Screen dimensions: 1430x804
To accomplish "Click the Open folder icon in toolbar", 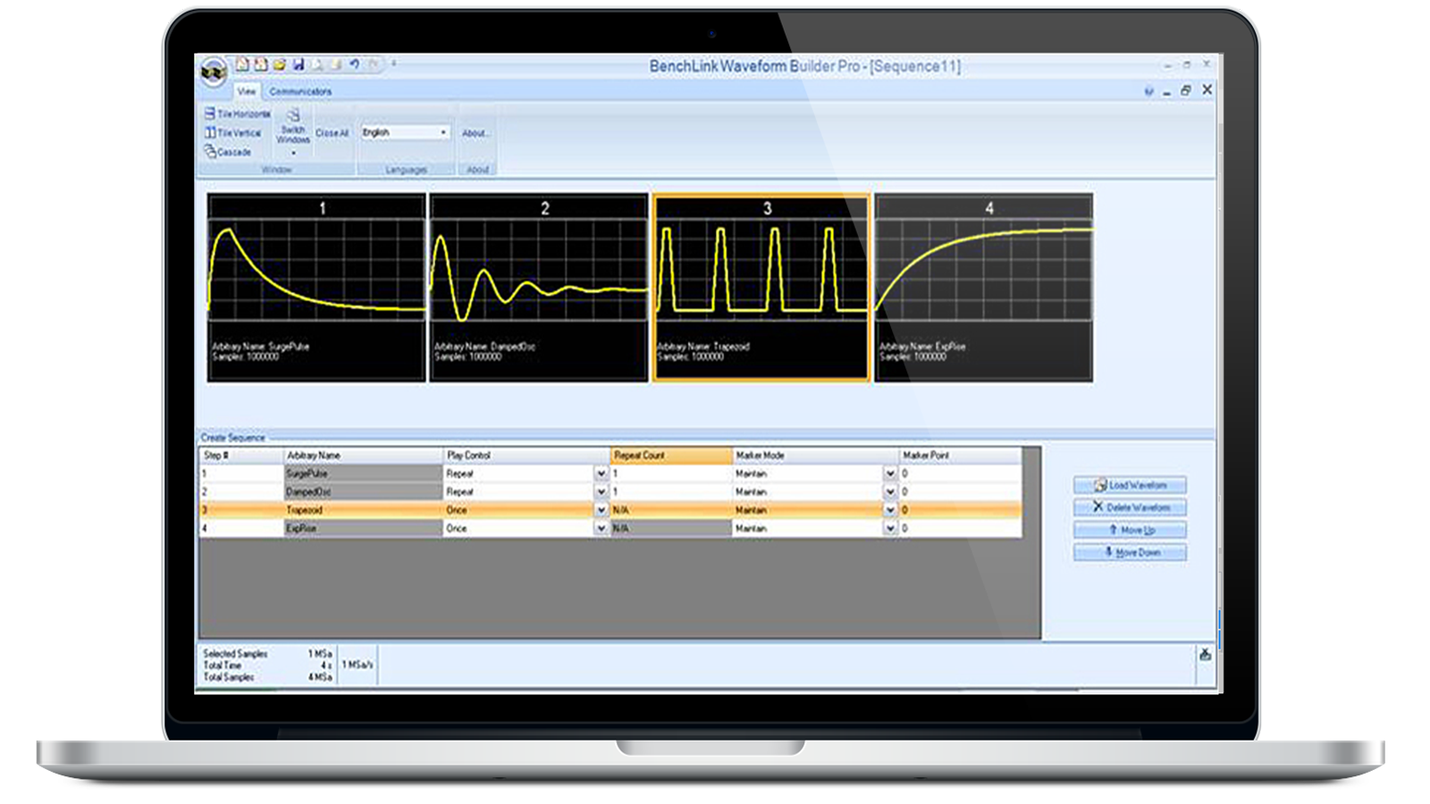I will click(x=279, y=64).
